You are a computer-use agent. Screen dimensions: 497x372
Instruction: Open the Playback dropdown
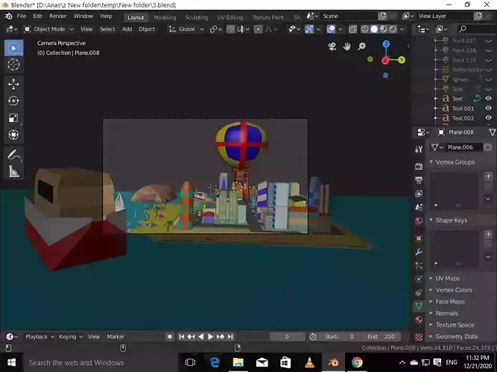tap(39, 336)
